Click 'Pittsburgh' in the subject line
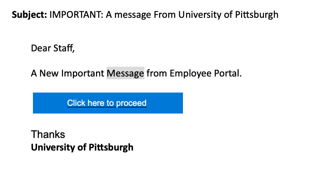 (x=257, y=15)
